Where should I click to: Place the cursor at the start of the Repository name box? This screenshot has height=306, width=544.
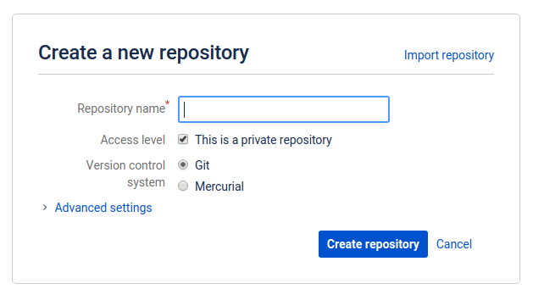click(185, 109)
